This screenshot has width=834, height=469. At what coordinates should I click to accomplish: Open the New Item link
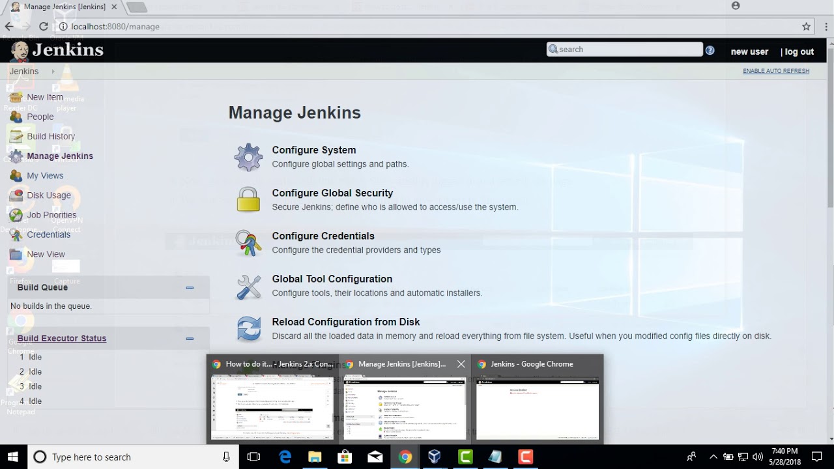coord(45,97)
